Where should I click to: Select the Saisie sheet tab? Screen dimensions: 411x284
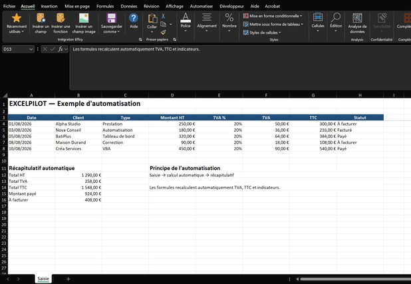pos(43,279)
